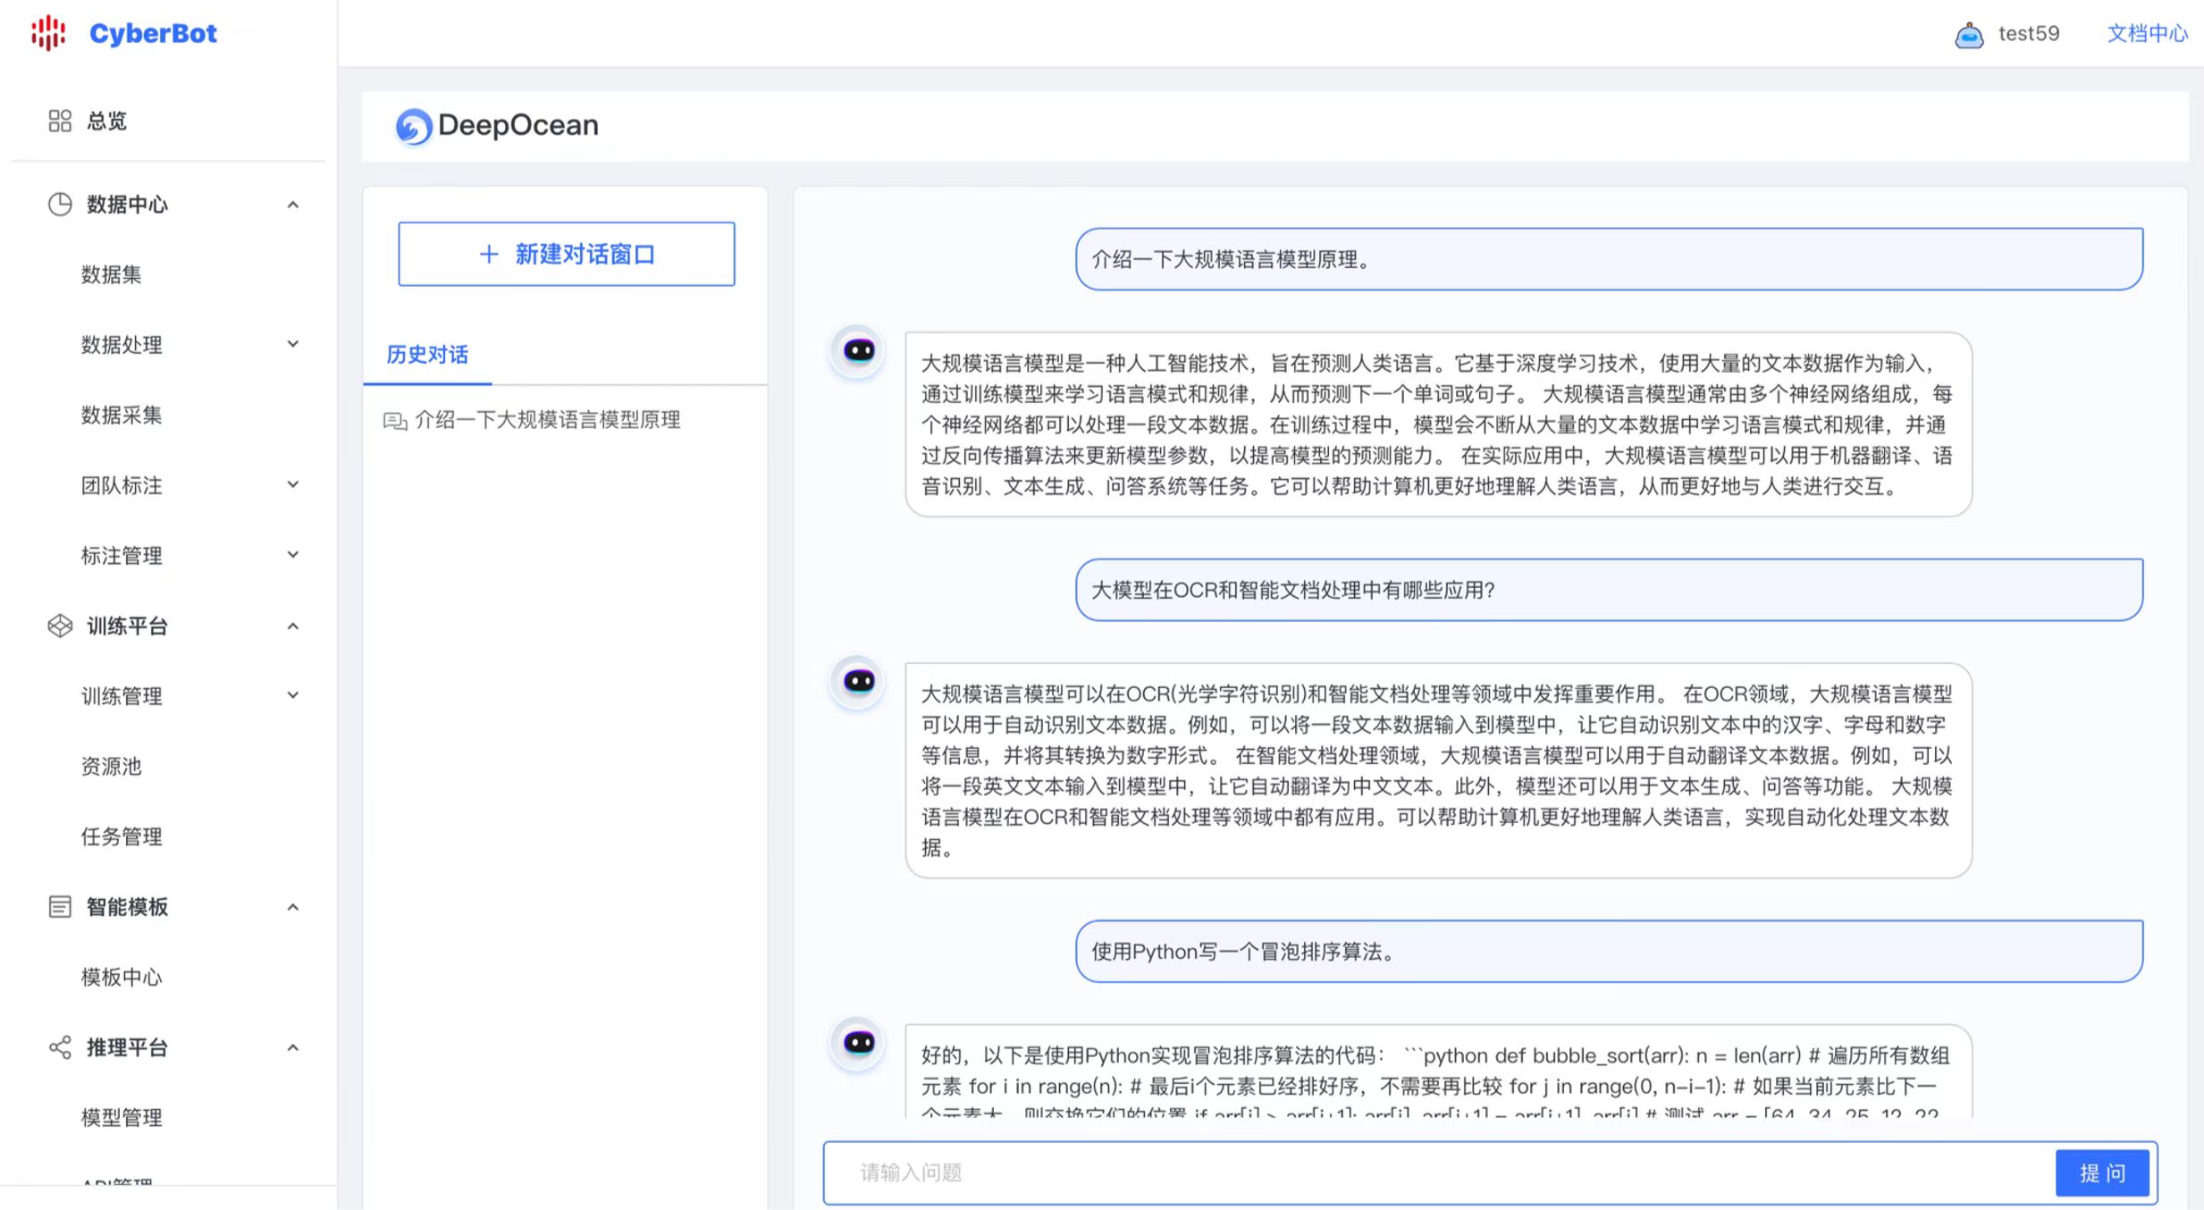
Task: Switch to the 历史对话 tab
Action: [427, 355]
